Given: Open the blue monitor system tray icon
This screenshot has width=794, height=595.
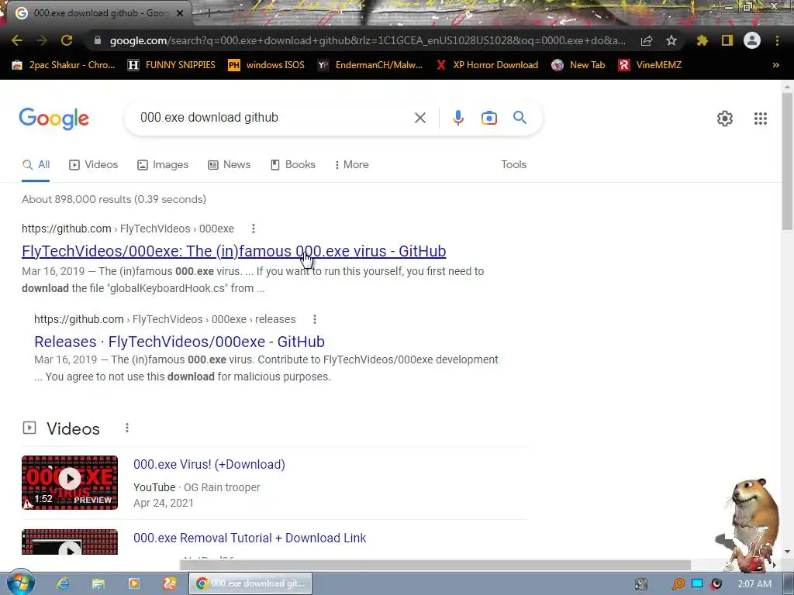Looking at the screenshot, I should pos(697,584).
